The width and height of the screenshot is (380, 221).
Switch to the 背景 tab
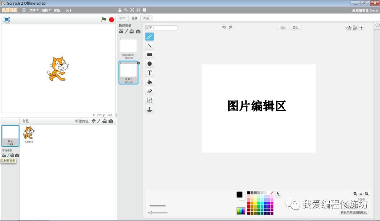[x=134, y=18]
